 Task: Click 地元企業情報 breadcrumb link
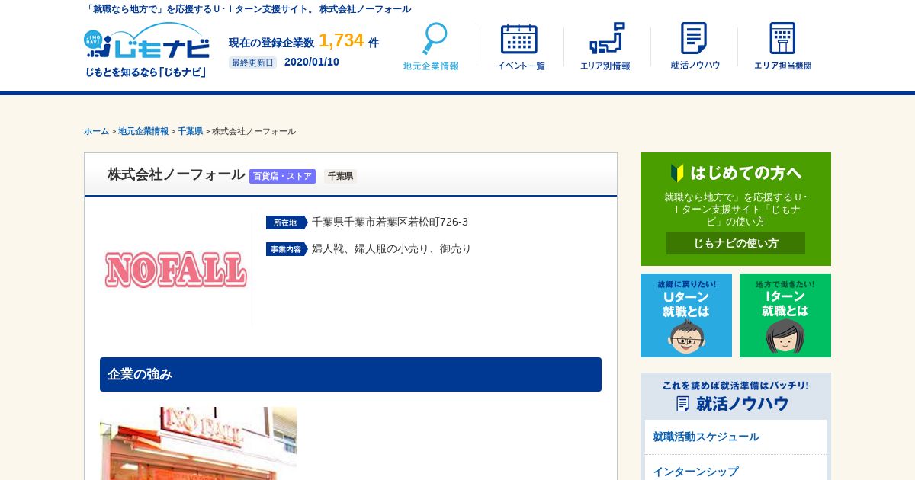pos(143,131)
